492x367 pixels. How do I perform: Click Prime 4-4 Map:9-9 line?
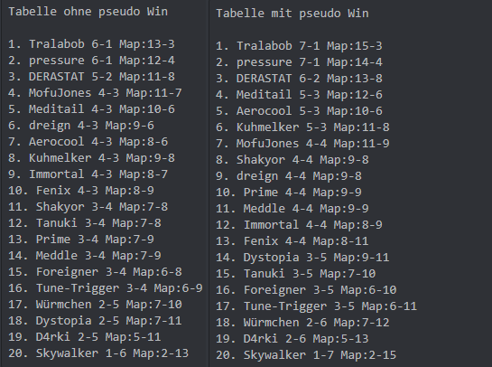click(x=289, y=193)
